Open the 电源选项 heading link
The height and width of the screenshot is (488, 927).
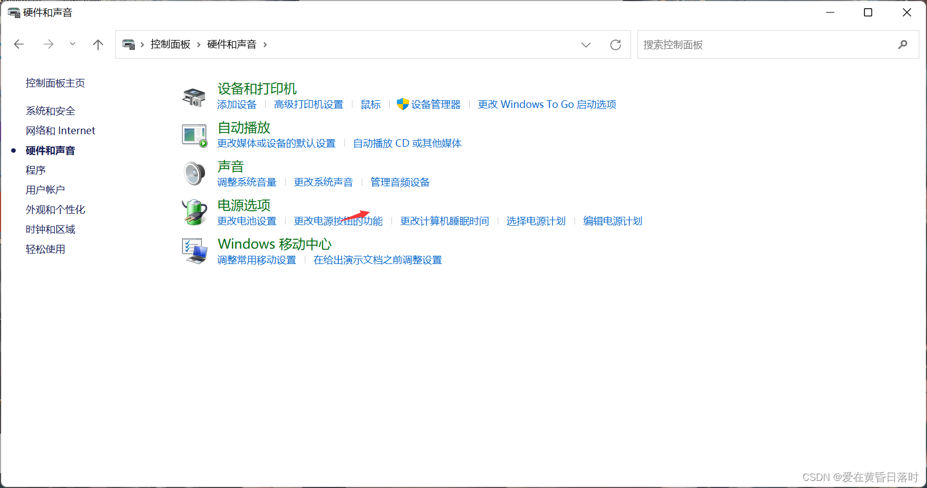point(244,205)
